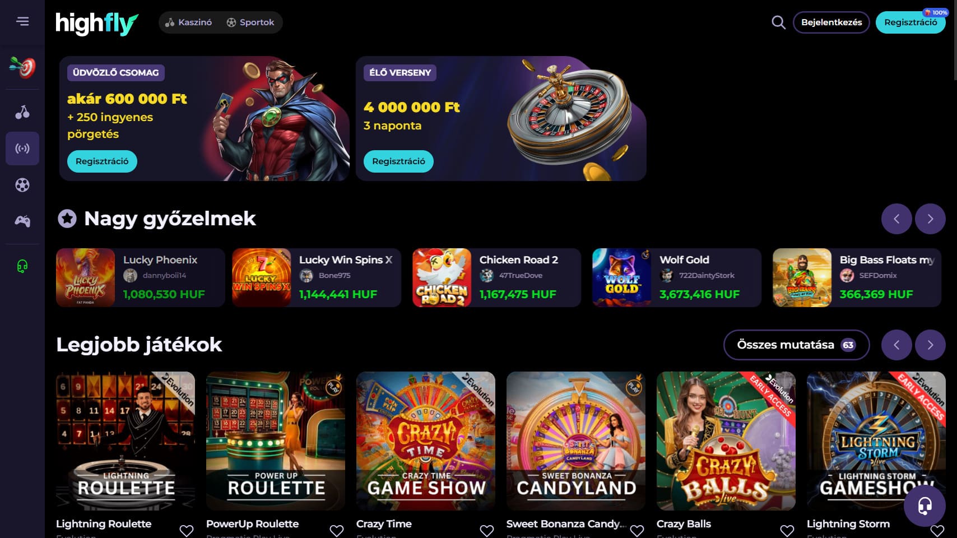Viewport: 957px width, 538px height.
Task: Add Crazy Balls to favorites heart
Action: coord(787,530)
